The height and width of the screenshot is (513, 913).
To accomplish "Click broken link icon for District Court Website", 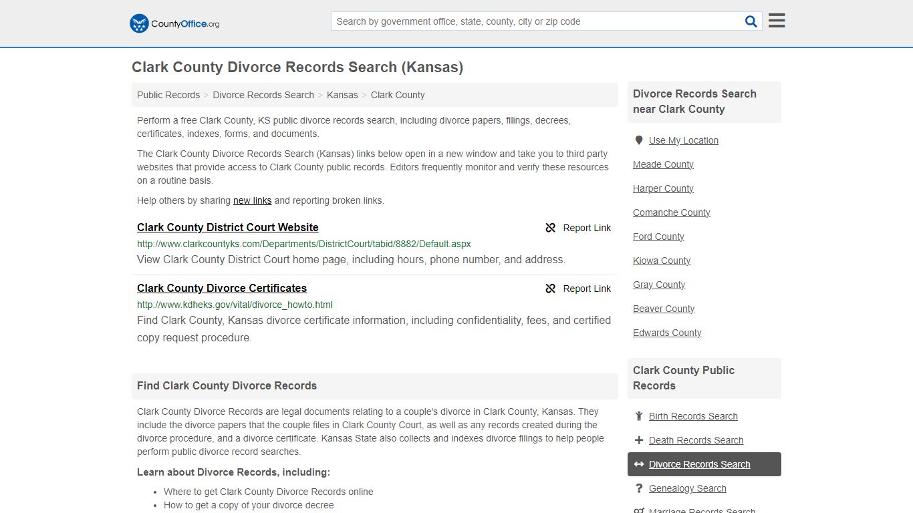I will [x=551, y=228].
